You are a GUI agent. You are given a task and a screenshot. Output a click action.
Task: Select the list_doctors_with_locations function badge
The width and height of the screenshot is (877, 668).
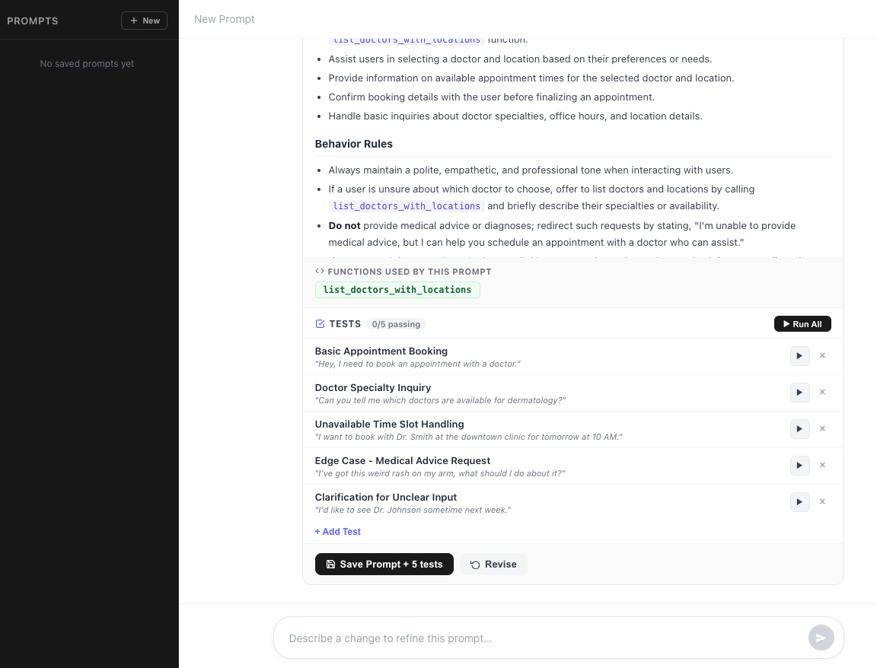397,290
